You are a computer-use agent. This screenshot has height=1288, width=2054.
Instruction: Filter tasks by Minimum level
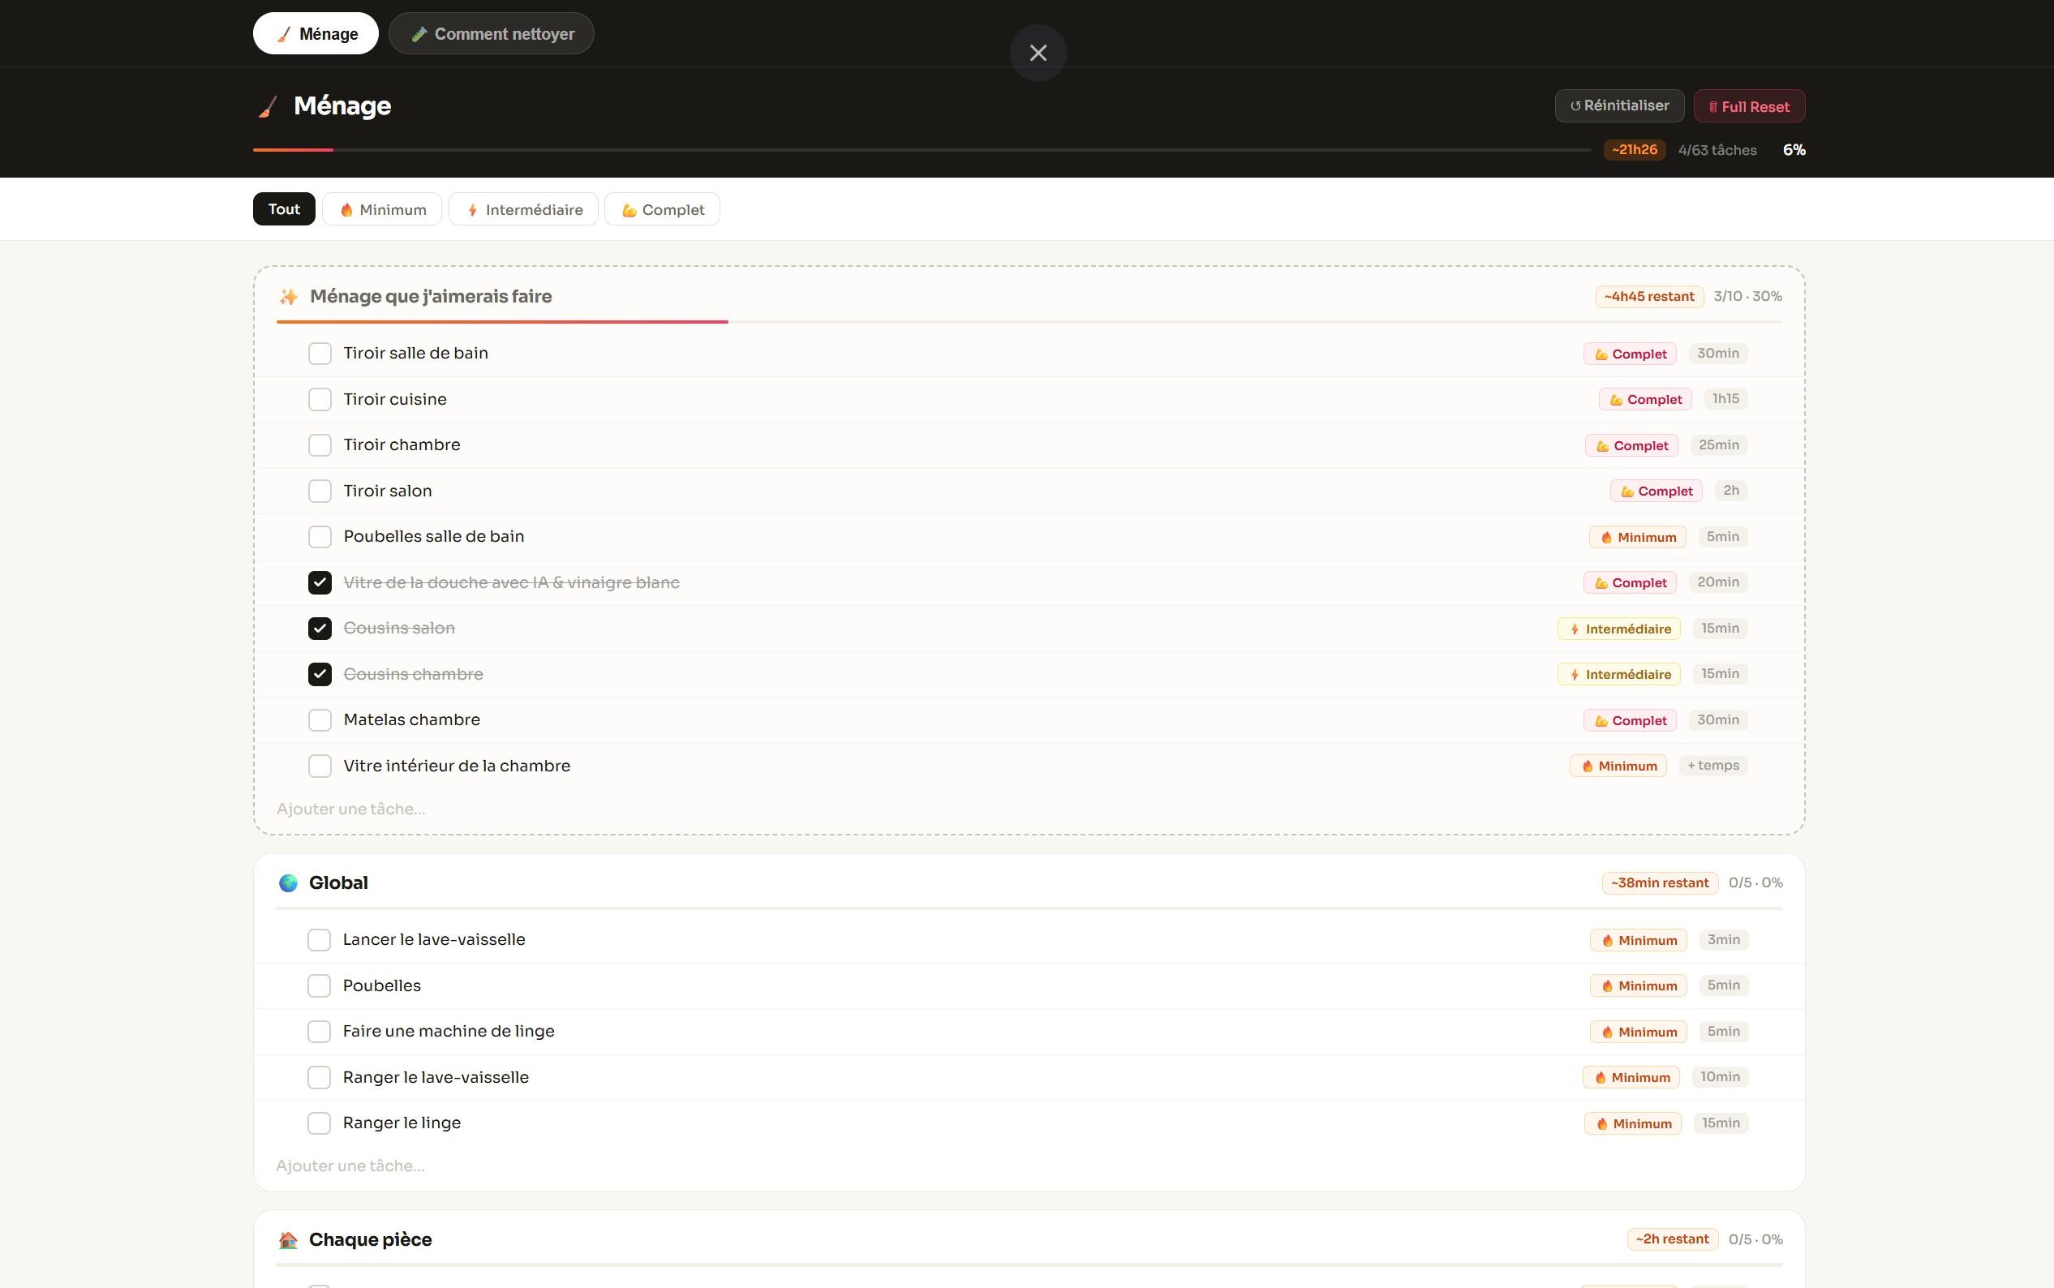381,208
